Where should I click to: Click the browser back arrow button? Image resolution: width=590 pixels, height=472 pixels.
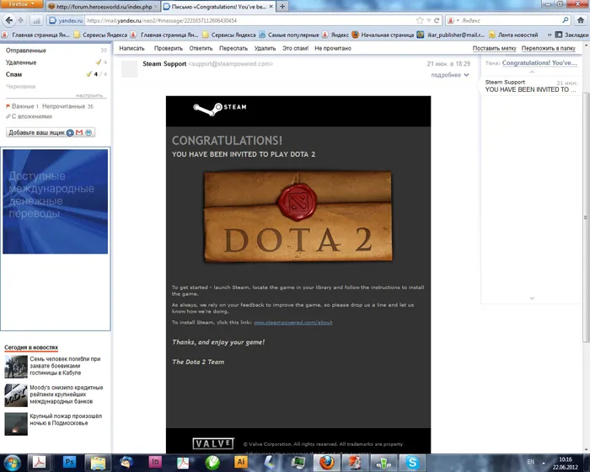(x=9, y=20)
